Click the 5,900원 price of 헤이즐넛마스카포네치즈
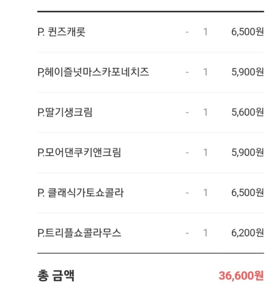This screenshot has width=276, height=293. pyautogui.click(x=247, y=72)
